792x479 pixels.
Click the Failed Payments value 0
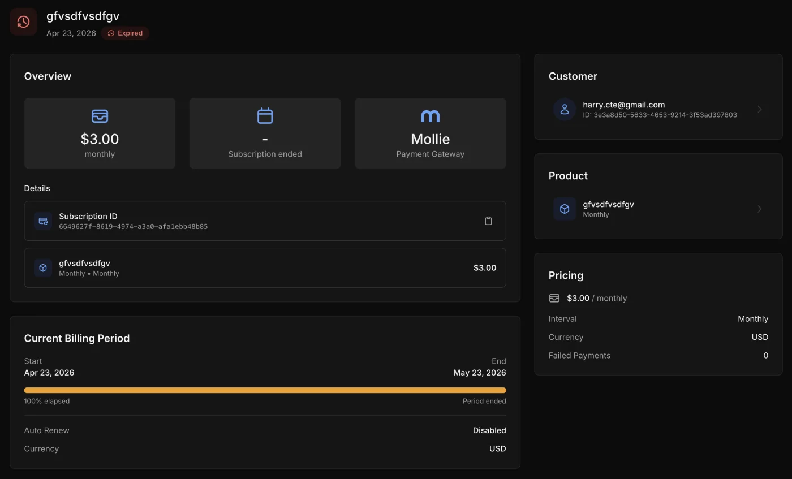[766, 356]
